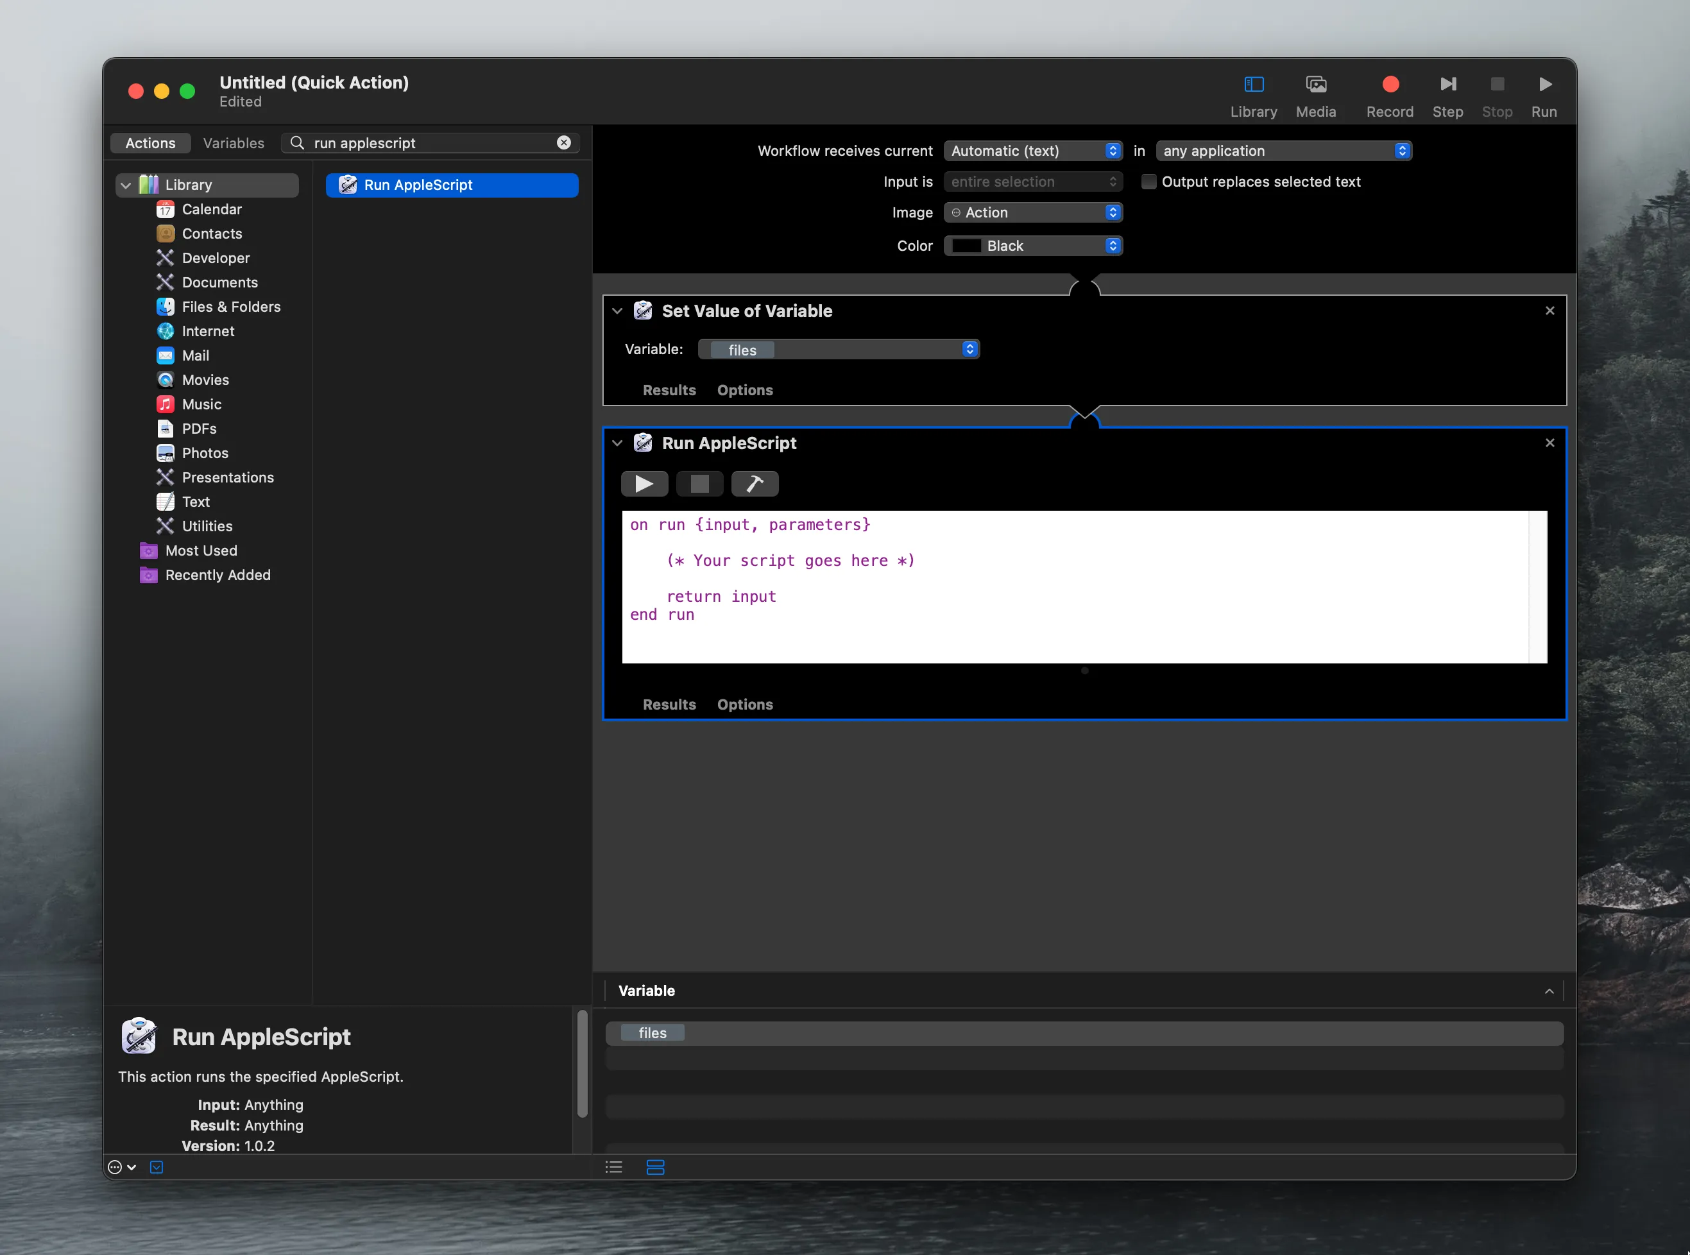
Task: Toggle the Library panel in the toolbar
Action: pos(1252,84)
